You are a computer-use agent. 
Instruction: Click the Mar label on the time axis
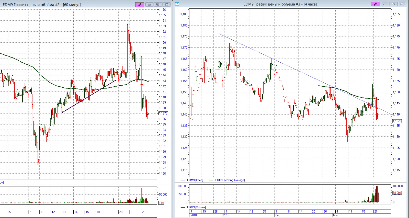[x=335, y=215]
